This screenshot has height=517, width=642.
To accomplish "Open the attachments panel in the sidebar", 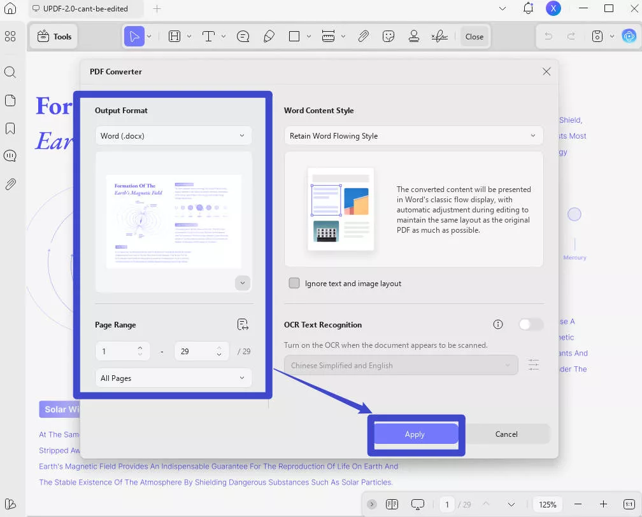I will click(11, 184).
